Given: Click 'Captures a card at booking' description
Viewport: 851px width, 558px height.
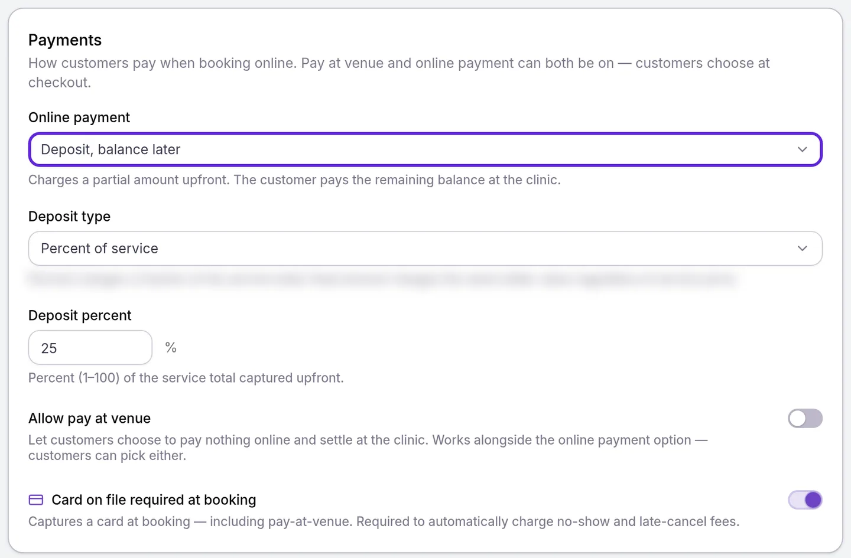Looking at the screenshot, I should (x=384, y=522).
